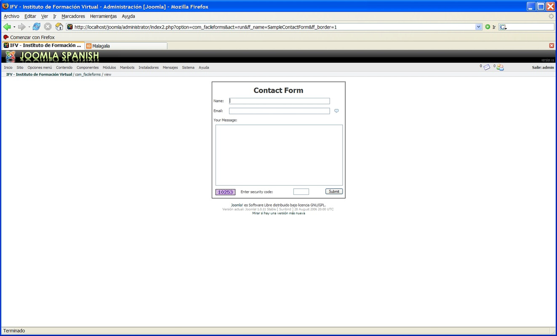The height and width of the screenshot is (336, 557).
Task: Click the site favicon in address bar
Action: pyautogui.click(x=70, y=27)
